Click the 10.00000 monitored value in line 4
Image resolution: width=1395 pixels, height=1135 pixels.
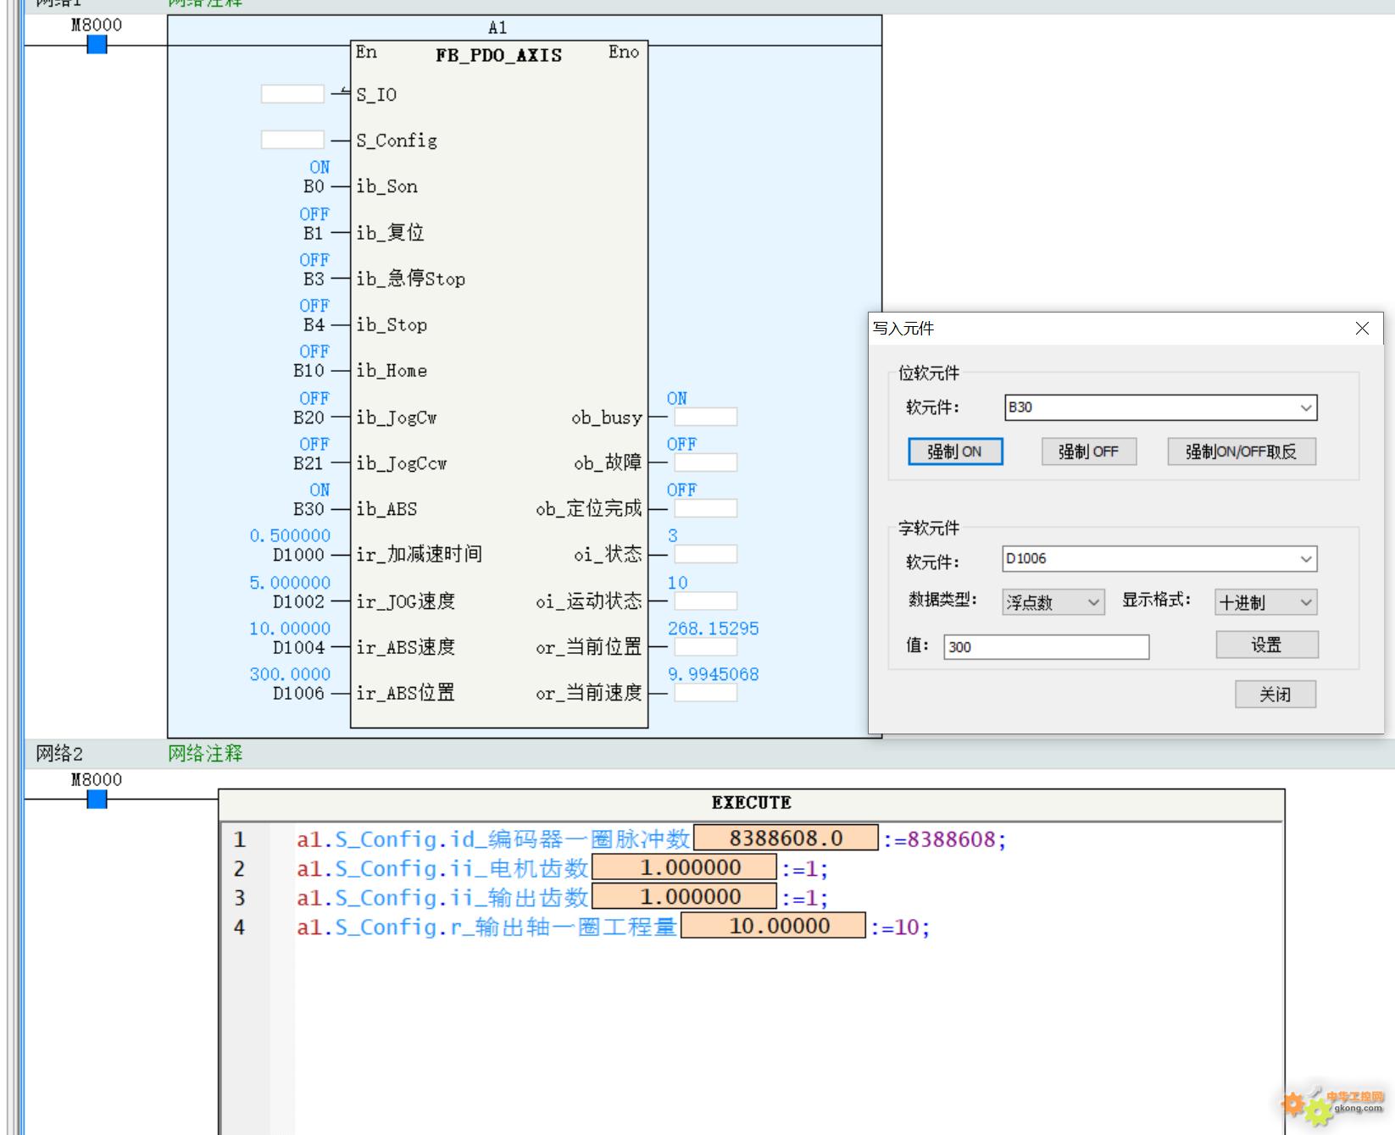pyautogui.click(x=774, y=926)
